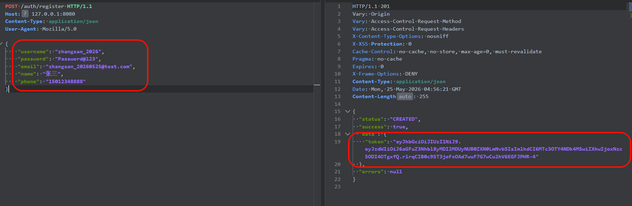The height and width of the screenshot is (206, 632).
Task: Click the null value after errors
Action: 396,172
